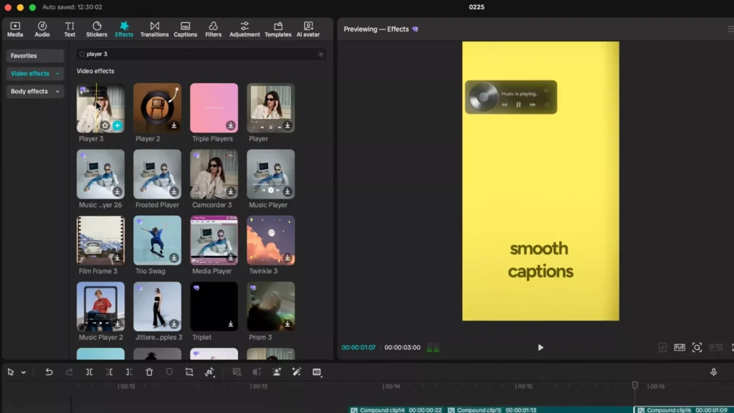The width and height of the screenshot is (734, 413).
Task: Select the Twinkle 3 effect thumbnail
Action: [x=270, y=240]
